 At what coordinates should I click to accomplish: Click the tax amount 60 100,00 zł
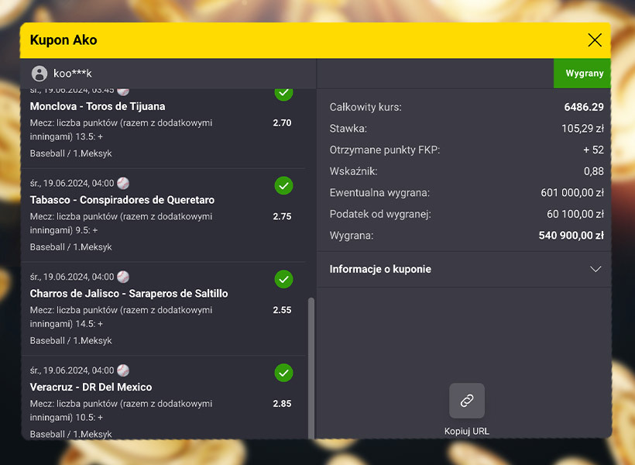(x=575, y=214)
